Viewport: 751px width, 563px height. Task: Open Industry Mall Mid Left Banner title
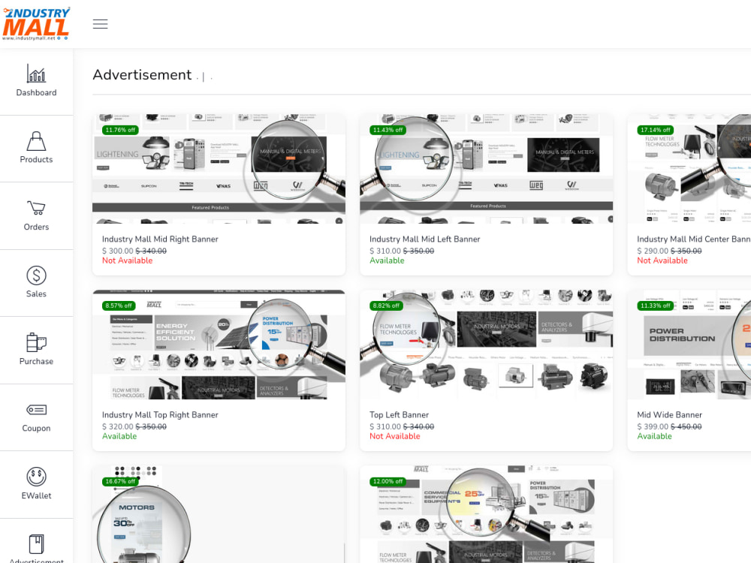(x=424, y=239)
